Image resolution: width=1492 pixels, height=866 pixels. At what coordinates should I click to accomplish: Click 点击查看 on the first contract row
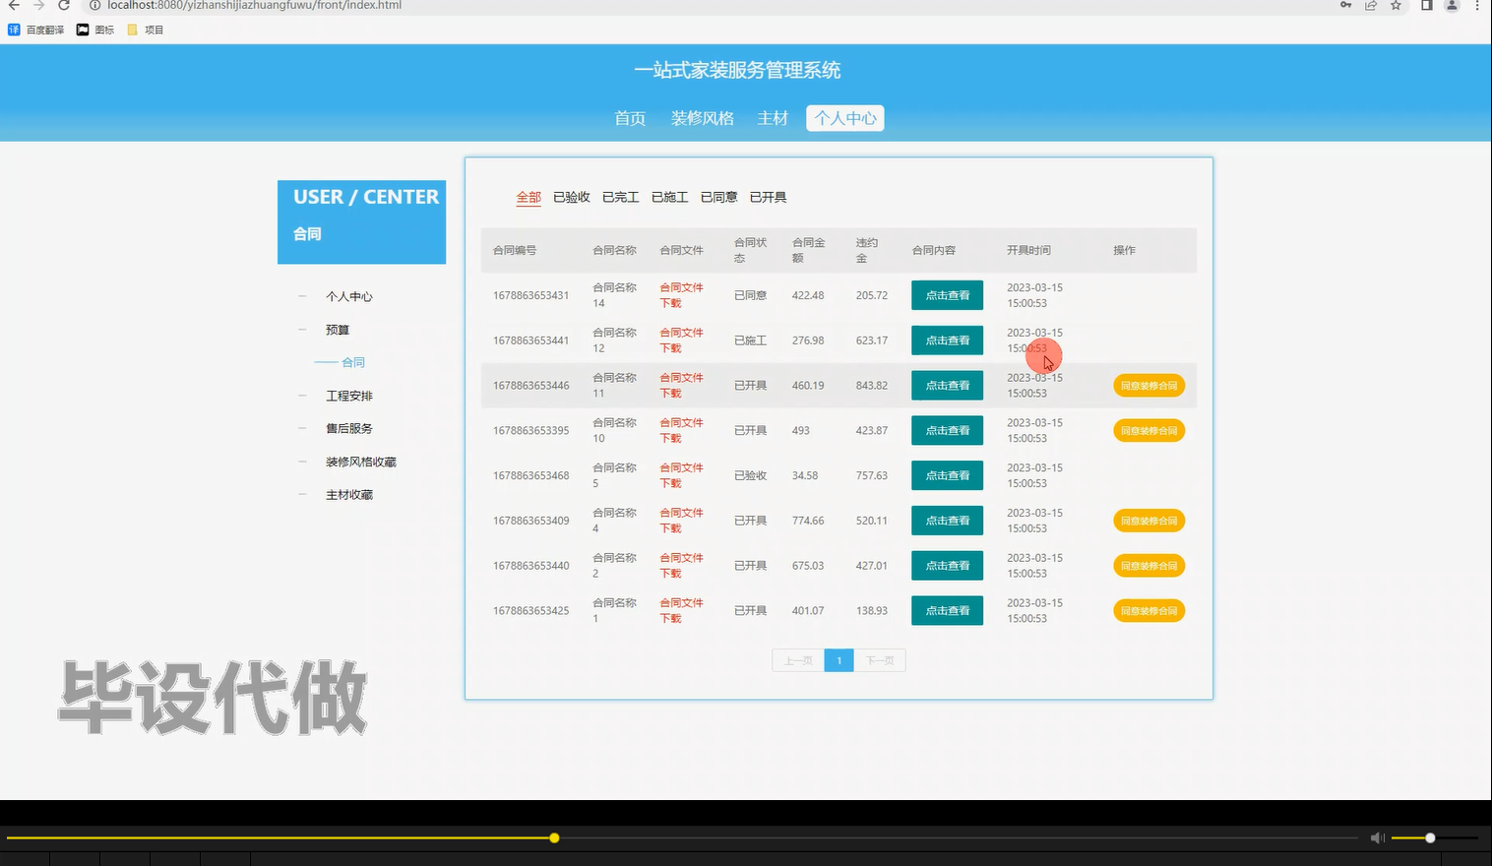pyautogui.click(x=947, y=294)
